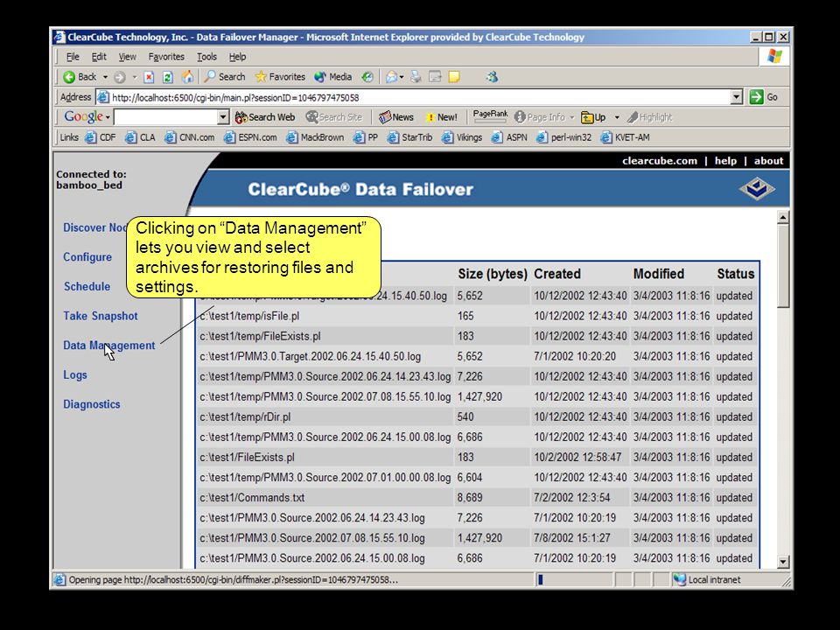
Task: Open browsing History icon
Action: [x=367, y=77]
